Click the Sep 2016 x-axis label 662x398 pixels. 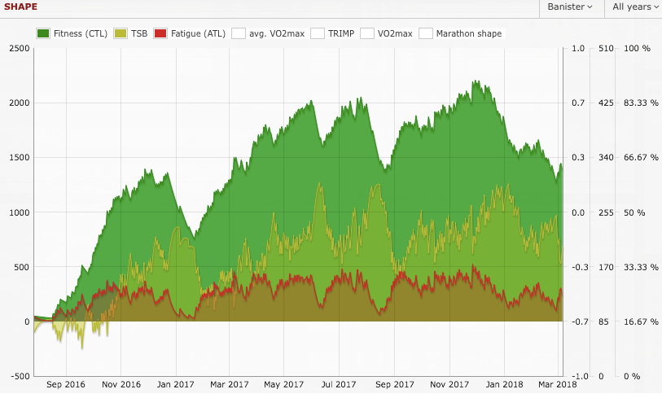pyautogui.click(x=65, y=384)
